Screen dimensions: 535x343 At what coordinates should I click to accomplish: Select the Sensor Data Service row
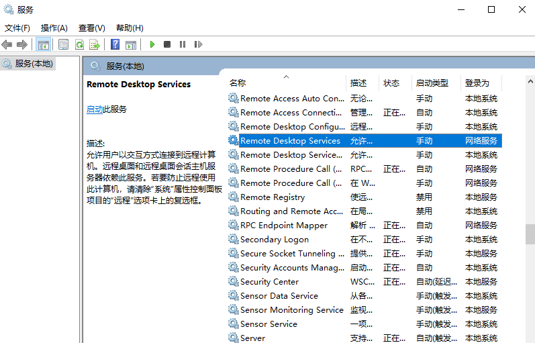[364, 296]
